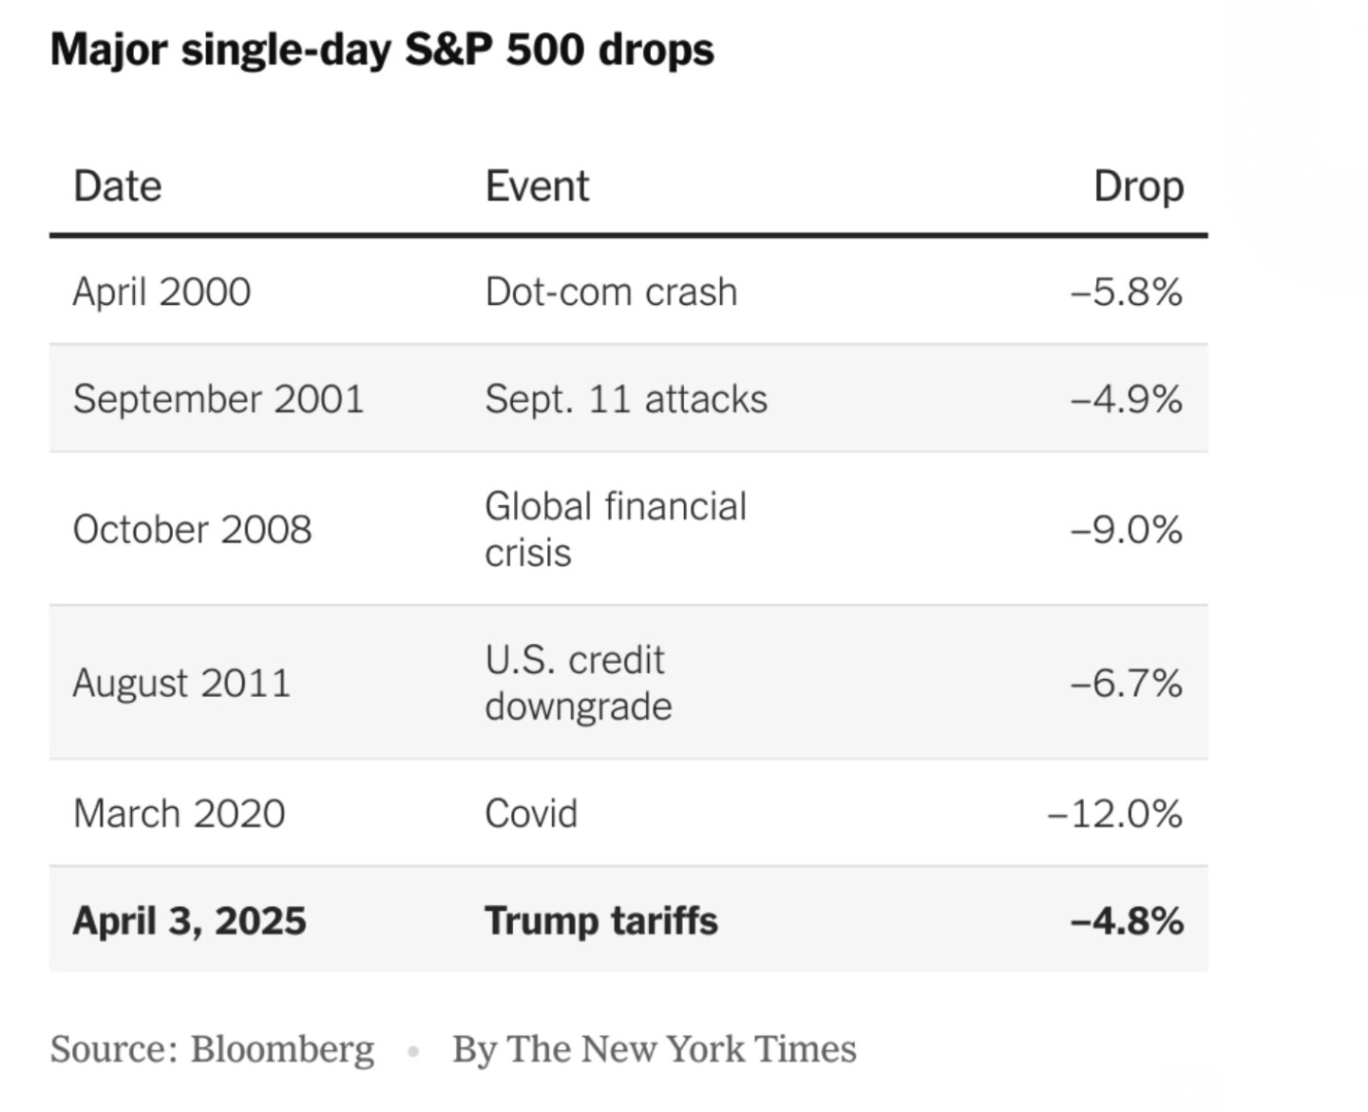
Task: Click the August 2011 date cell
Action: pos(181,683)
